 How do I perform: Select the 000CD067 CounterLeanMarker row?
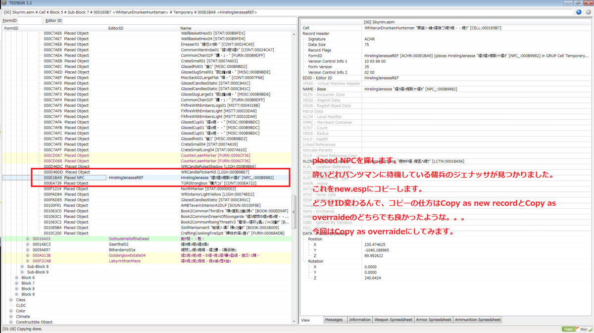147,155
